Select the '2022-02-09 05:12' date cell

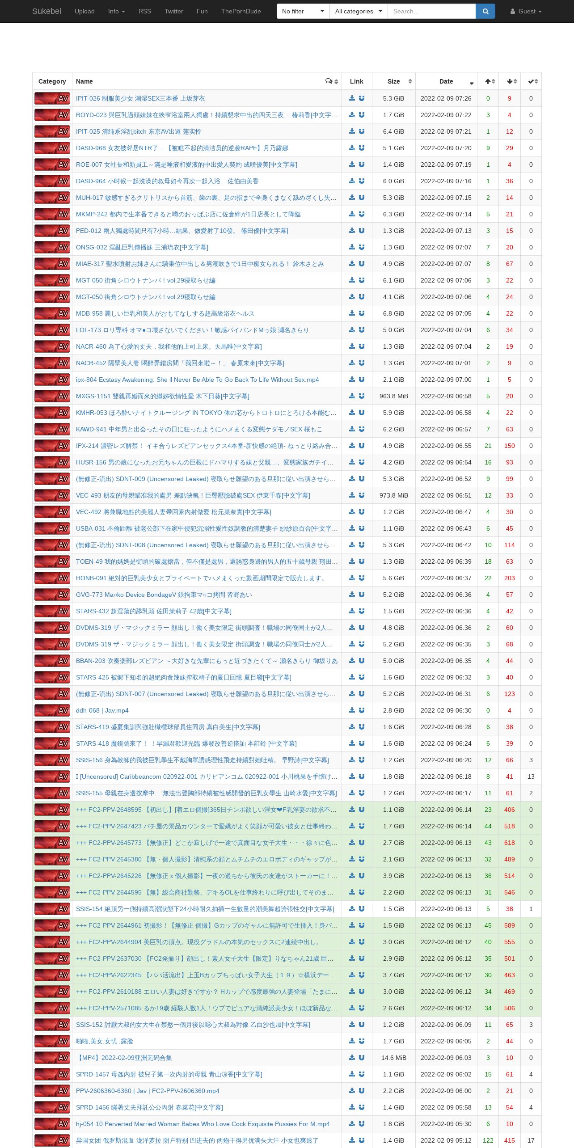click(446, 1140)
